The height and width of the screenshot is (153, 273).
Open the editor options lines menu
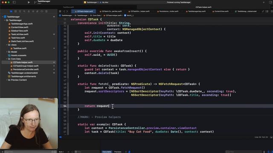coord(267,11)
